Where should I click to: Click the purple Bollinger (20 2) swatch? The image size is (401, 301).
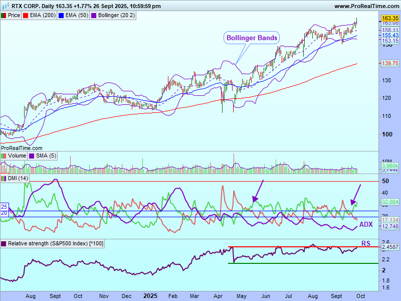pyautogui.click(x=93, y=16)
